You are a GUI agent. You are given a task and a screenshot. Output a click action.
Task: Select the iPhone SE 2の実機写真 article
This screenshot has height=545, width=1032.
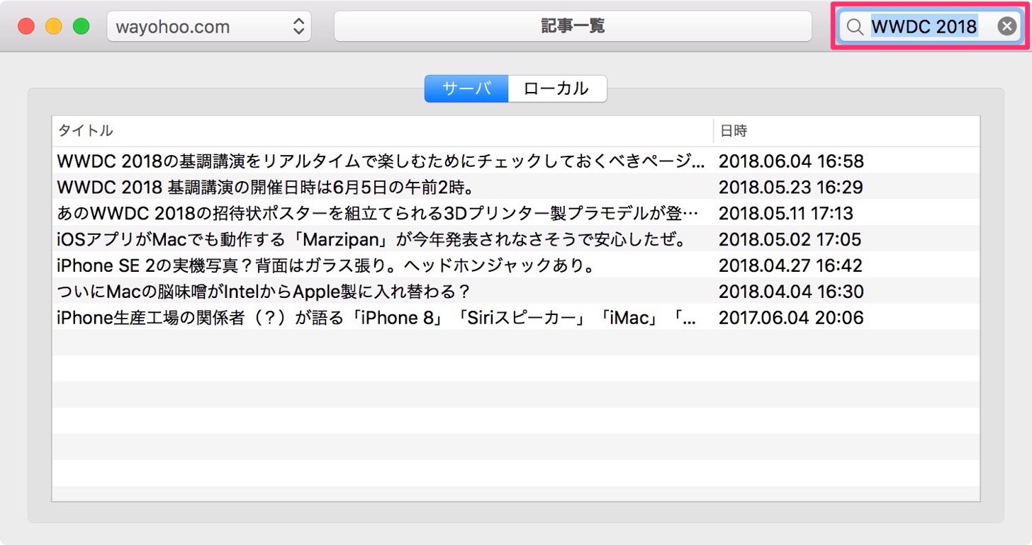tap(516, 265)
